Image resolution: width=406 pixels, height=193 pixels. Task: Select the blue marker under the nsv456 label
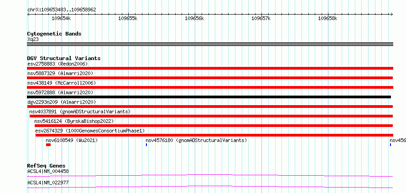point(390,145)
